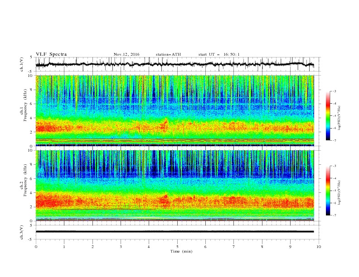The height and width of the screenshot is (277, 359).
Task: Click the "-7" tick on ch.1 colorbar
Action: click(334, 140)
